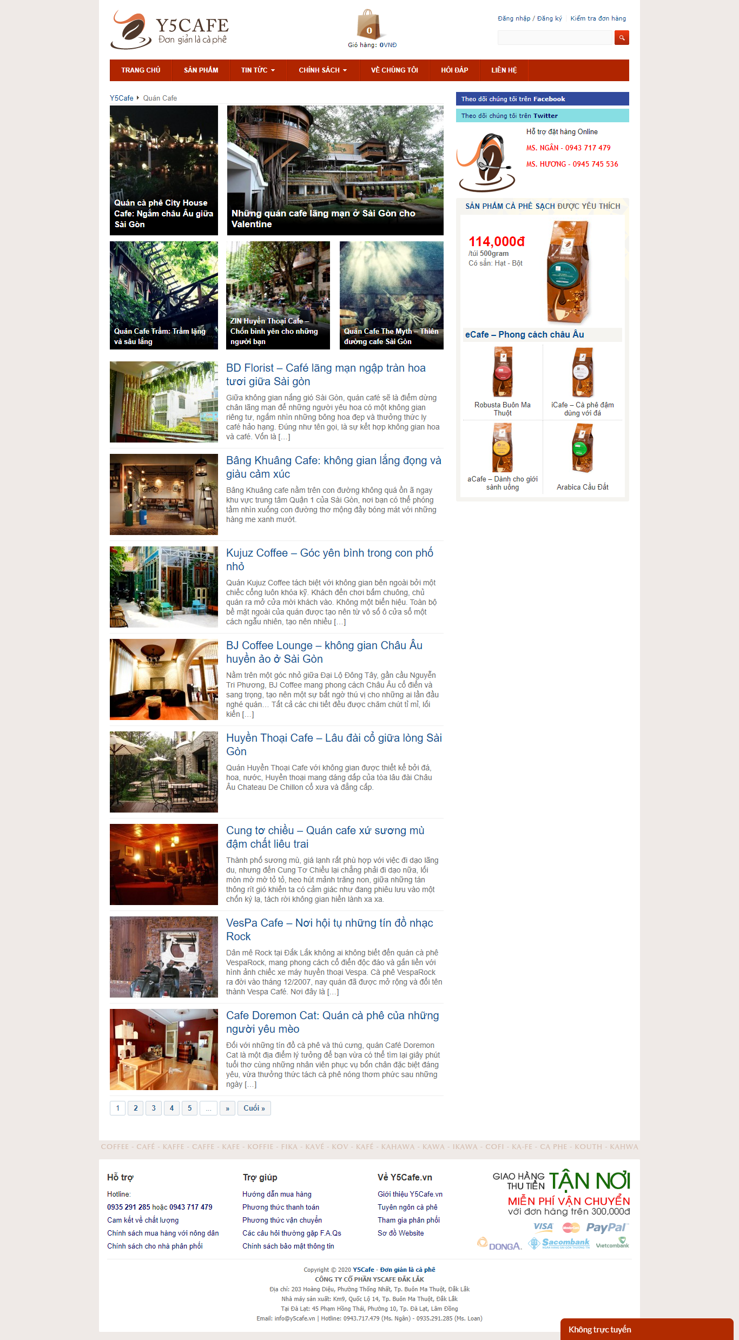Click the next page » button
Image resolution: width=739 pixels, height=1340 pixels.
[x=227, y=1108]
